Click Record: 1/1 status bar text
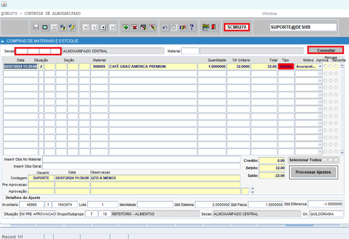Viewport: 349px width, 239px height. tap(13, 237)
